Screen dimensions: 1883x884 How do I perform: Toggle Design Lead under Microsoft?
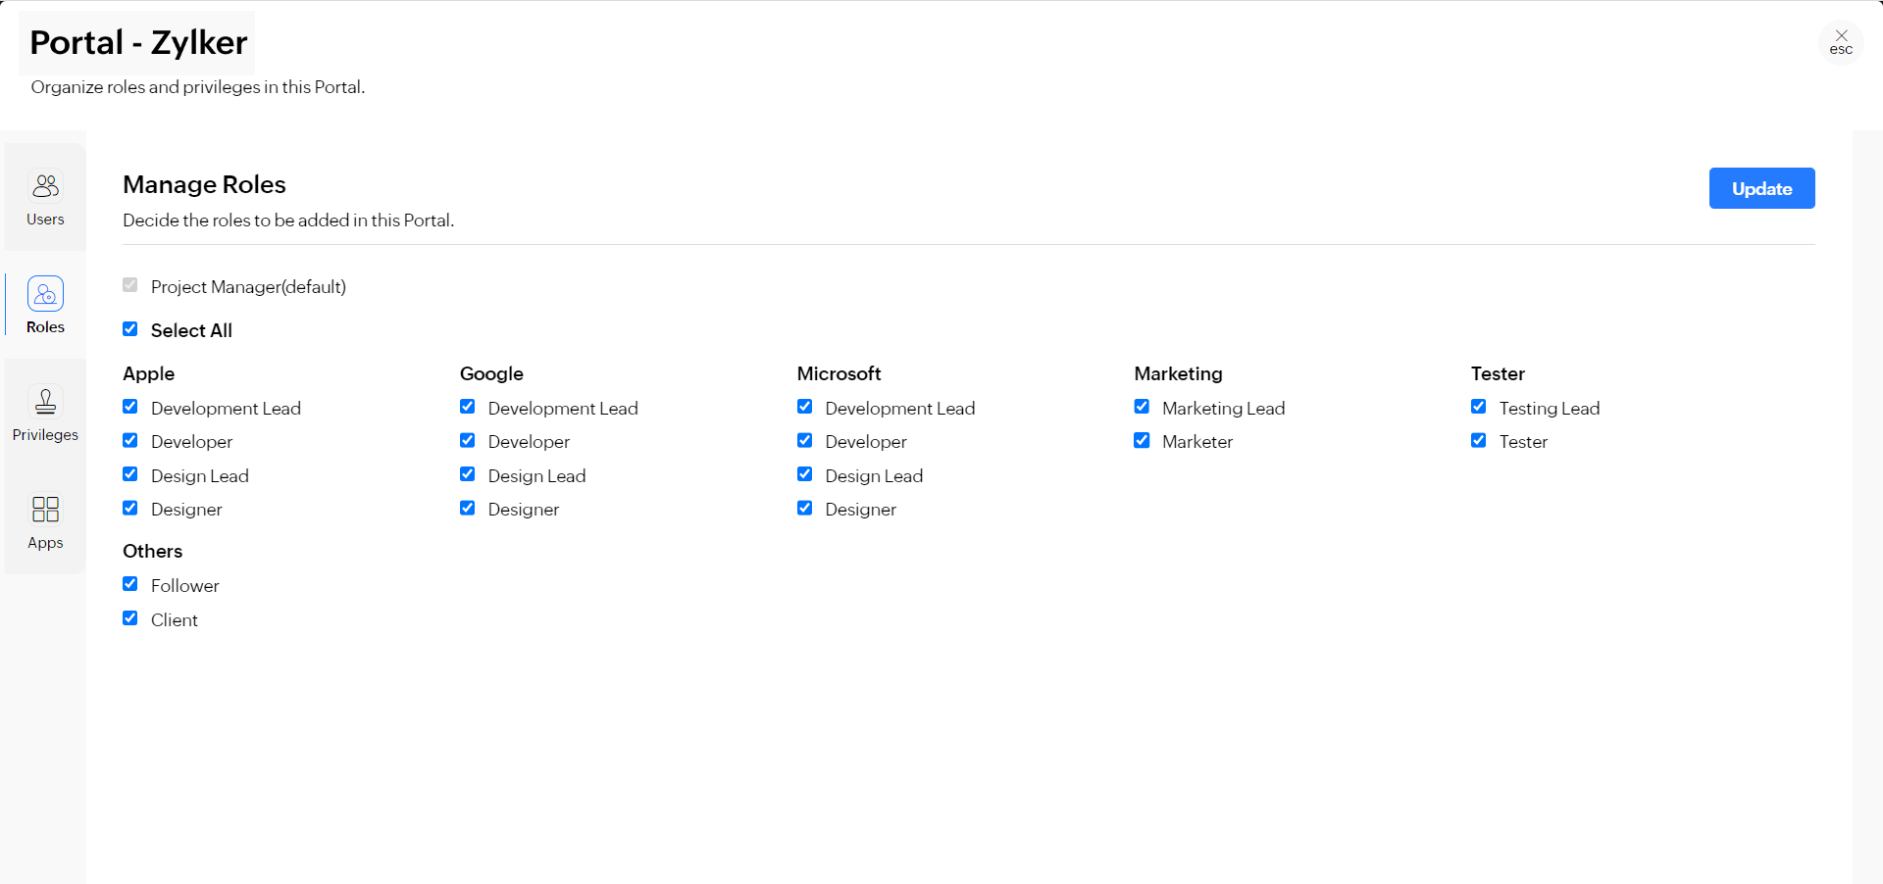(805, 474)
